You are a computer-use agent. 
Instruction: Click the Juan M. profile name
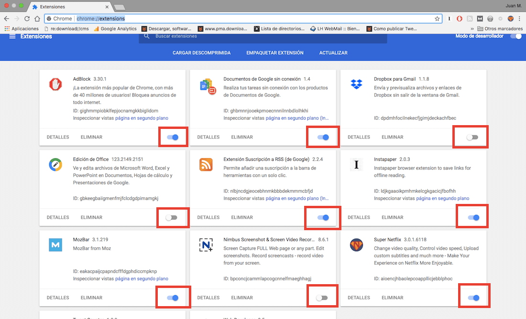pos(514,6)
